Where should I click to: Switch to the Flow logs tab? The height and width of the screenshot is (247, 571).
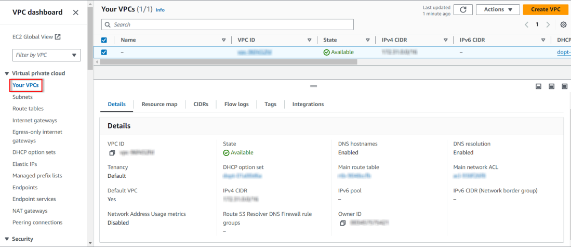(236, 104)
